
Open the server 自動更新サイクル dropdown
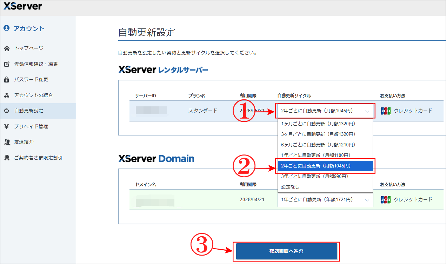(325, 110)
